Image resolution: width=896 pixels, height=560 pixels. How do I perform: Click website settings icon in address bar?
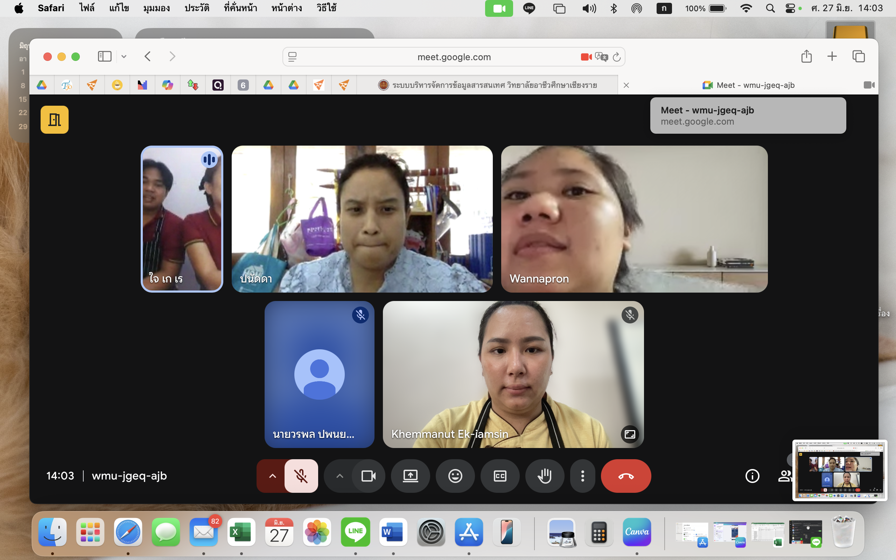point(293,57)
